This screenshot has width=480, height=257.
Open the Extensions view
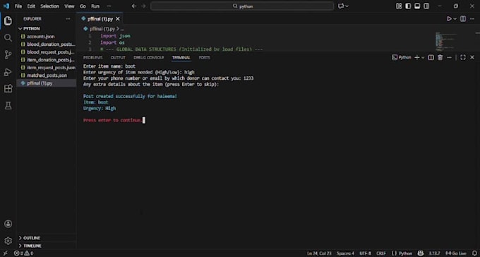point(8,89)
